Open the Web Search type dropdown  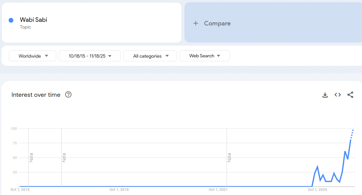pos(204,56)
